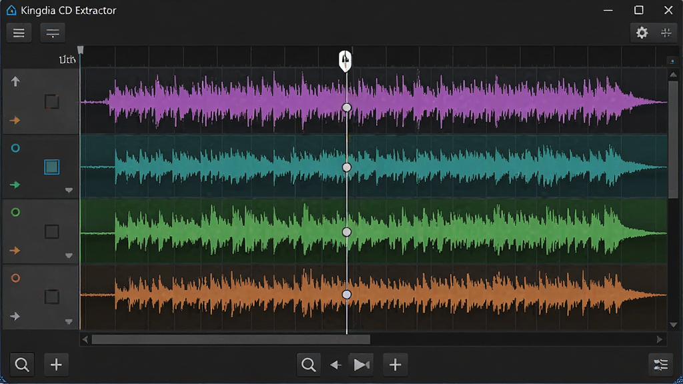Click the vertical scrollbar thumb
The height and width of the screenshot is (384, 683).
click(674, 139)
